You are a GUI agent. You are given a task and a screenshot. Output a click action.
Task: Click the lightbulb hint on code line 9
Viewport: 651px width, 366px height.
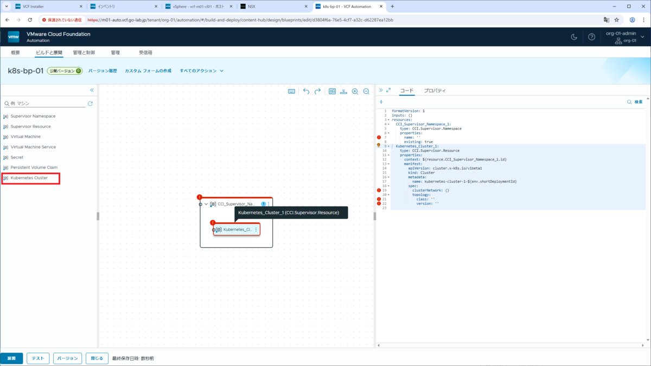click(x=379, y=145)
